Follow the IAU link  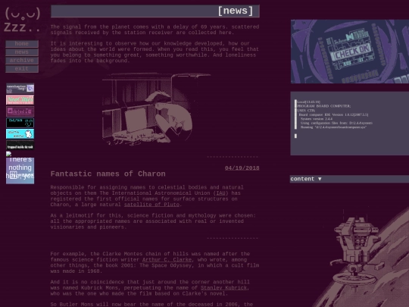coord(220,193)
